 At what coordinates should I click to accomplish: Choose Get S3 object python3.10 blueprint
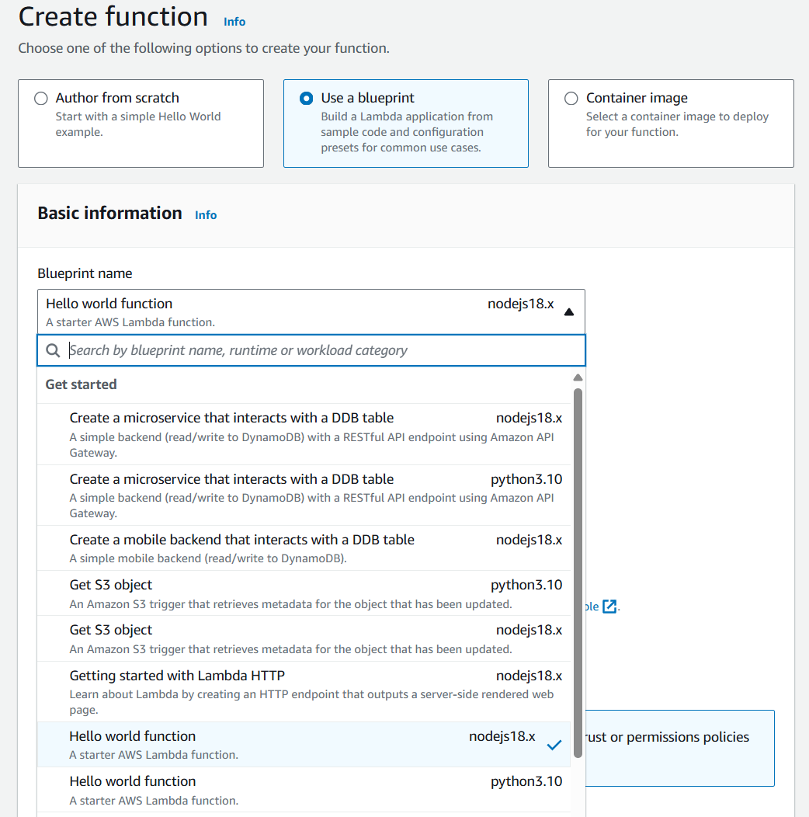tap(304, 593)
